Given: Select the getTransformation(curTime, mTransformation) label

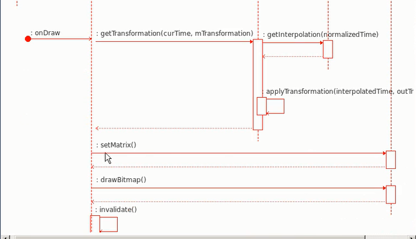Looking at the screenshot, I should 175,33.
